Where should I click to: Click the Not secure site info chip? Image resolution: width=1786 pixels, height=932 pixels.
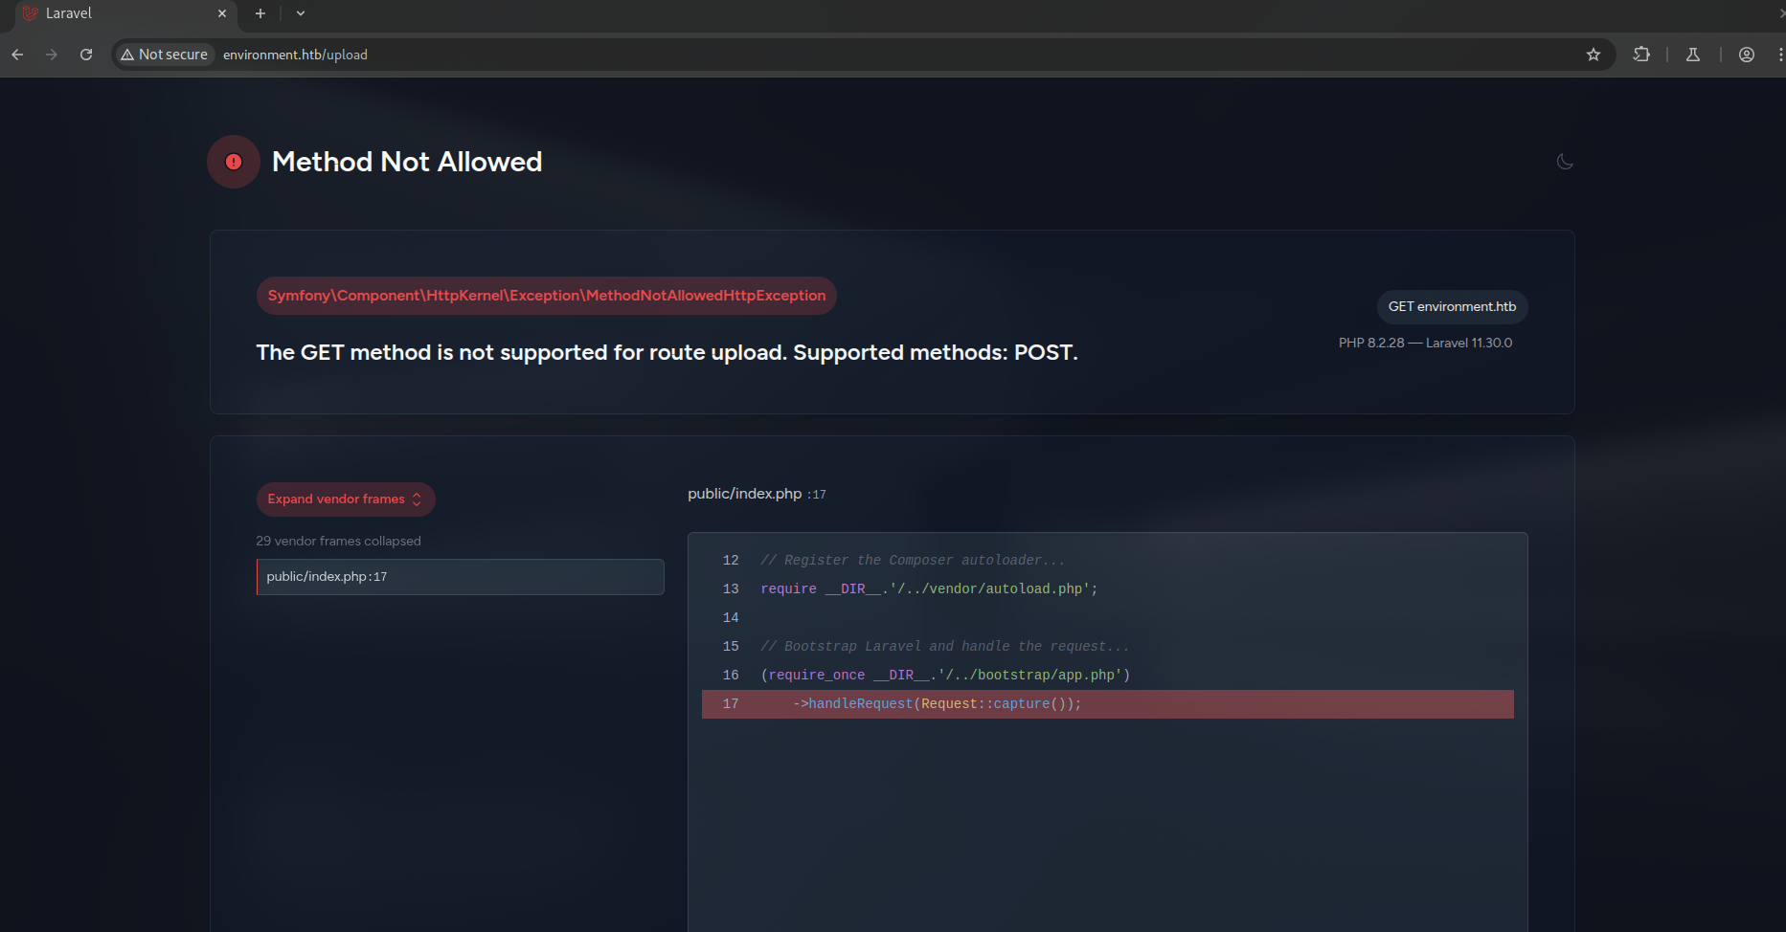coord(164,55)
